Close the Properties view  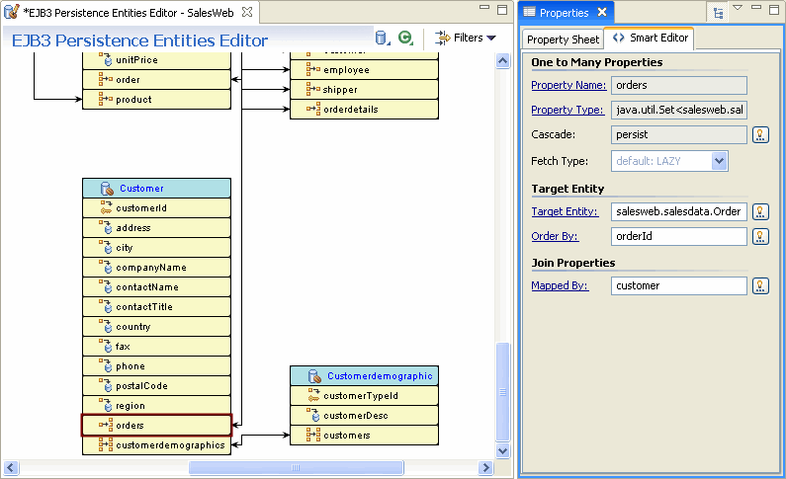[602, 12]
